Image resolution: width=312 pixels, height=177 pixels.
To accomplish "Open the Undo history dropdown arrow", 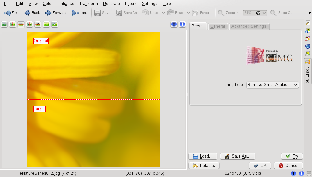I will 163,13.
